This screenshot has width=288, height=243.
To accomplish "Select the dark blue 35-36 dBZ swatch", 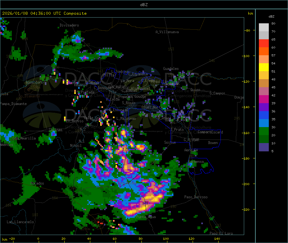I will point(264,115).
